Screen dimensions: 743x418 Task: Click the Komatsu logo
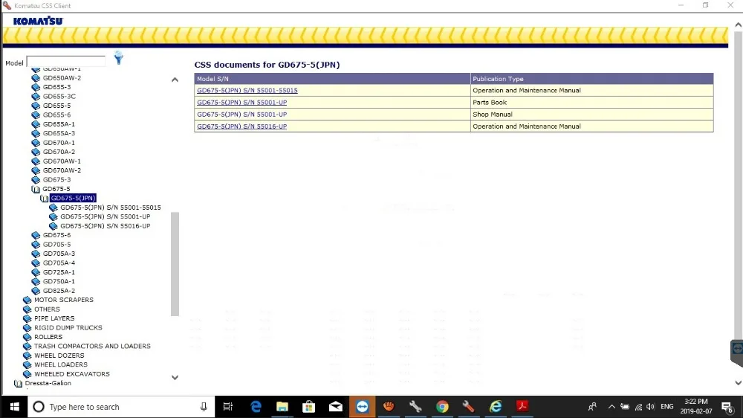(x=38, y=21)
